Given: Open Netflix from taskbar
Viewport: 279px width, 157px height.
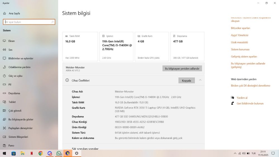Looking at the screenshot, I should (x=32, y=153).
